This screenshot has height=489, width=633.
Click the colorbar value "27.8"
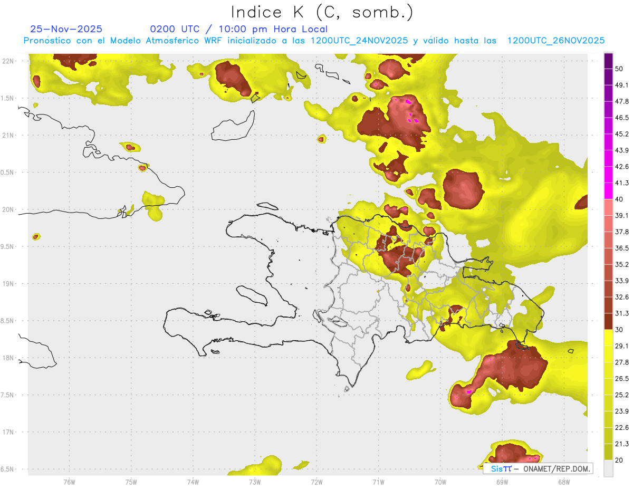[622, 362]
